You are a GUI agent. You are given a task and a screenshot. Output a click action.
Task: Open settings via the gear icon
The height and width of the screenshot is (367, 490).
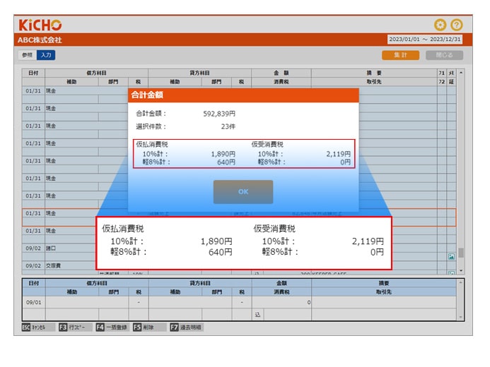[x=440, y=25]
